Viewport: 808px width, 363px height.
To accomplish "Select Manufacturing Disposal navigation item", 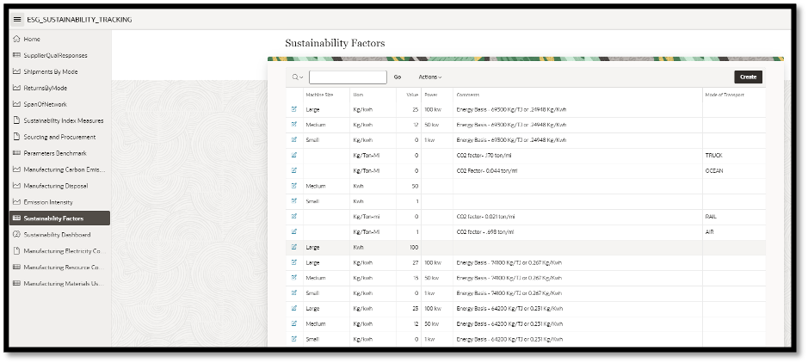I will click(x=56, y=185).
